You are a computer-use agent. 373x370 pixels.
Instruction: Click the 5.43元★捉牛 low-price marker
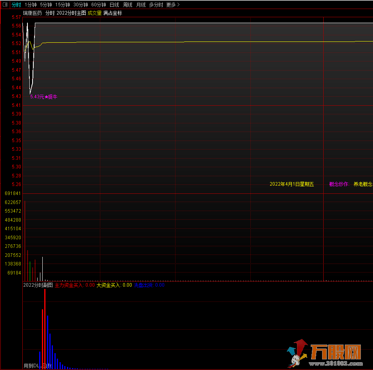[x=43, y=97]
